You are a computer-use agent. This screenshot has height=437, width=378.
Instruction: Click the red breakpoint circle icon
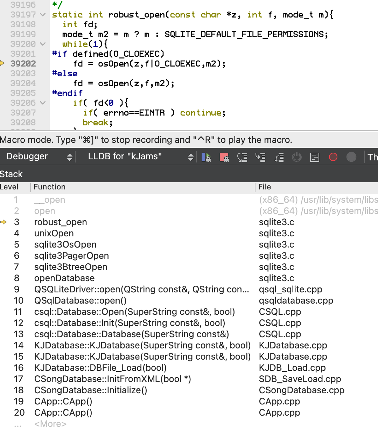coord(333,157)
